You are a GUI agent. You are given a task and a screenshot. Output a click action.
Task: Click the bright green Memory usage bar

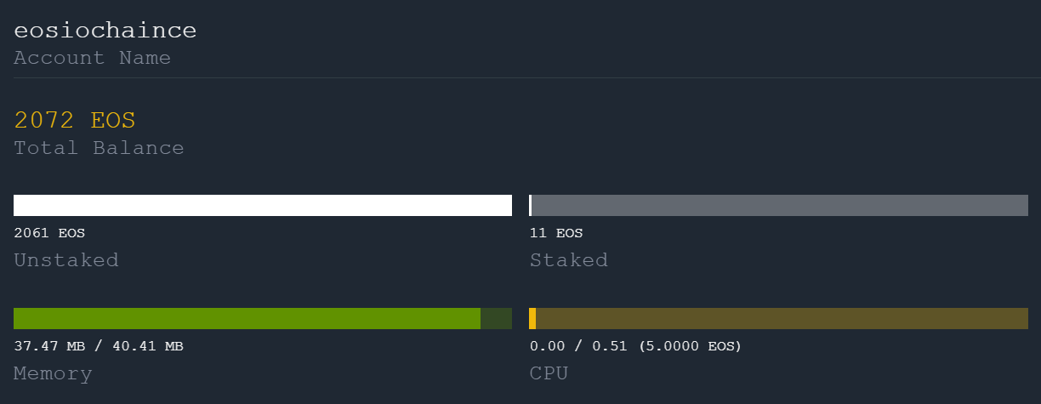[x=247, y=318]
